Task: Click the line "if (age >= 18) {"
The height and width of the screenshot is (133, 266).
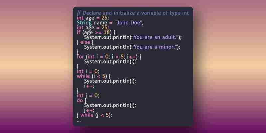Action: [x=96, y=32]
